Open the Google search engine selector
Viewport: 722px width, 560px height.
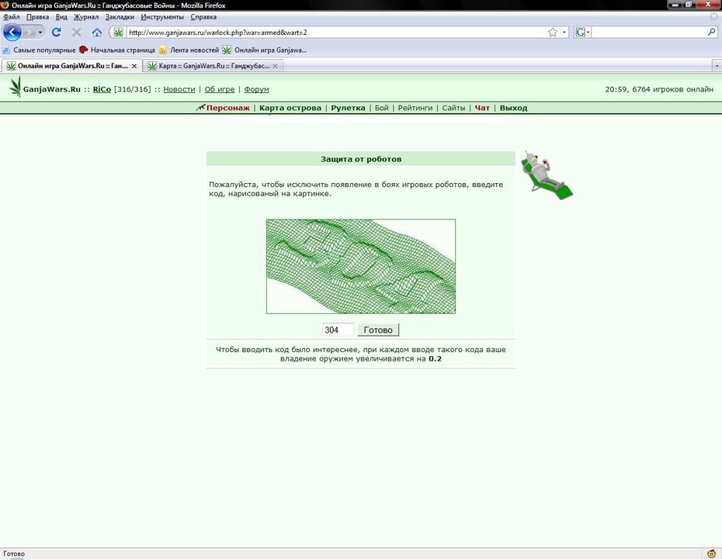pos(582,33)
